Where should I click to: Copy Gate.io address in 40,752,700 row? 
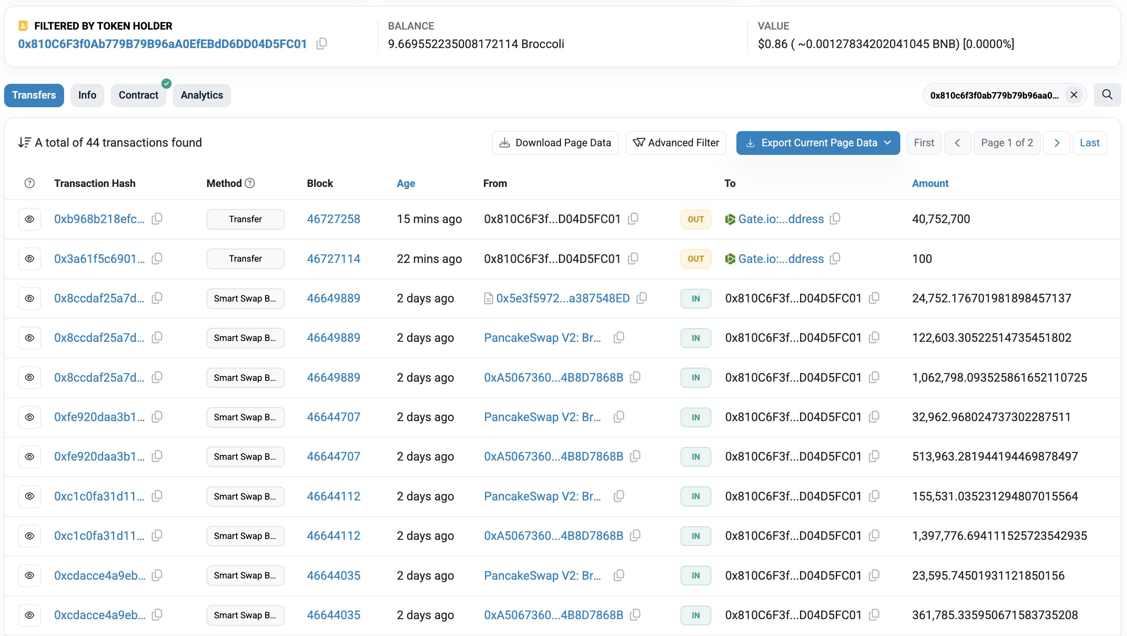pos(835,219)
